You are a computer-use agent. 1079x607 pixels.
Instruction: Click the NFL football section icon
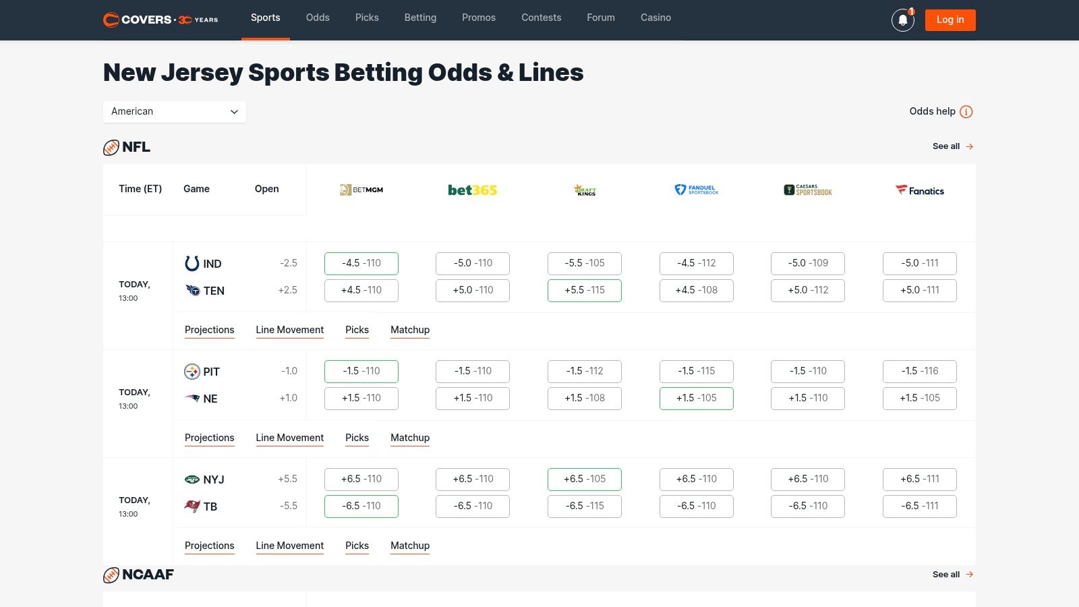point(111,147)
